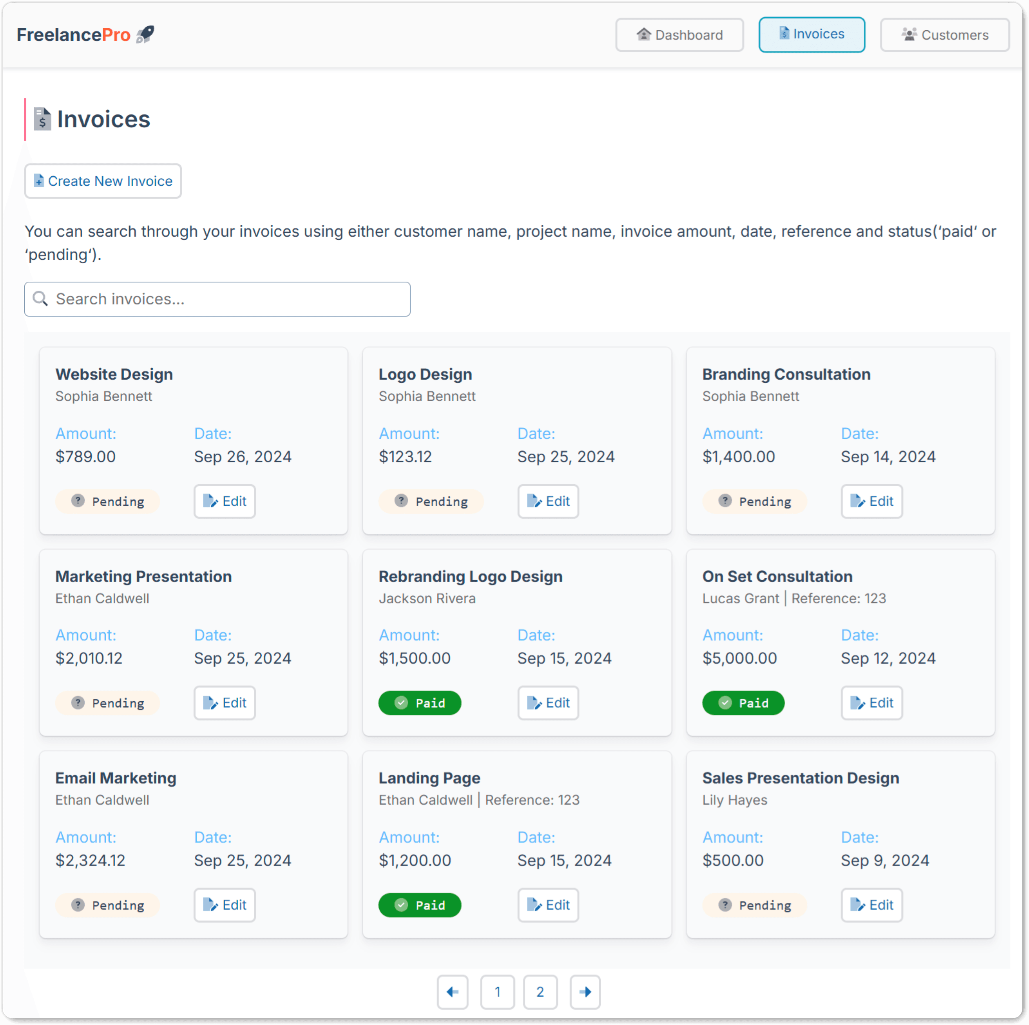Image resolution: width=1029 pixels, height=1025 pixels.
Task: Edit the Logo Design invoice
Action: pos(548,501)
